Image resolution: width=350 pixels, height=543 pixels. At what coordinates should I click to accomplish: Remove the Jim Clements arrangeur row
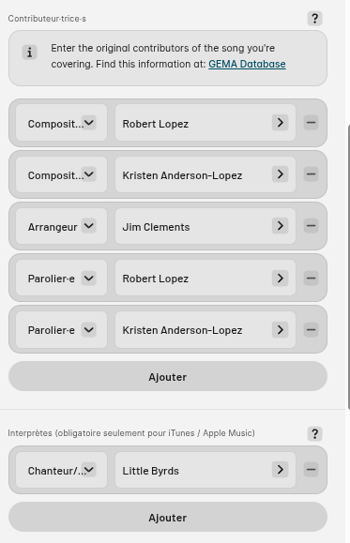coord(312,226)
